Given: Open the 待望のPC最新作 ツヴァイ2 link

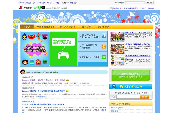Looking at the screenshot, I should point(138,44).
